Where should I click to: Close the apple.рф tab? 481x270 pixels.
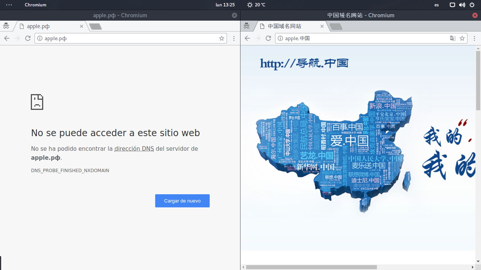point(82,26)
